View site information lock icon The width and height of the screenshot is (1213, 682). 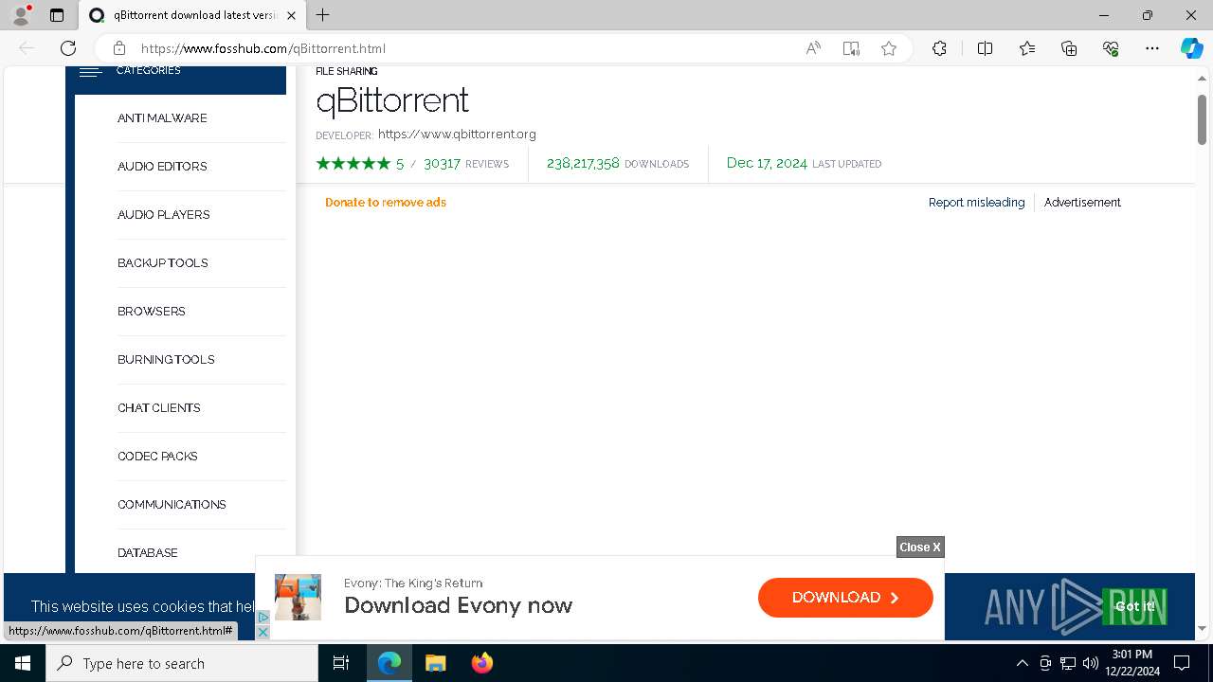coord(119,48)
